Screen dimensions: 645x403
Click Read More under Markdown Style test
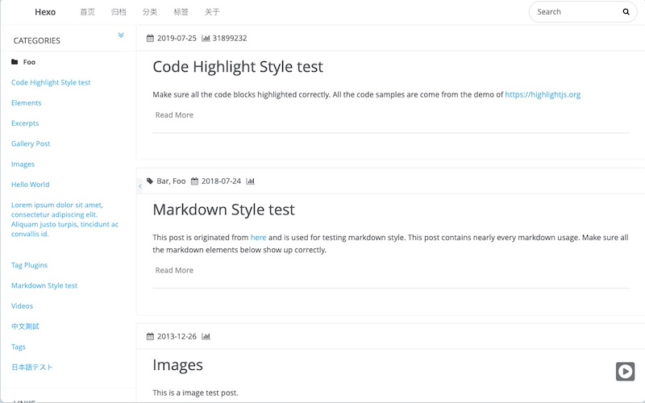click(x=174, y=271)
